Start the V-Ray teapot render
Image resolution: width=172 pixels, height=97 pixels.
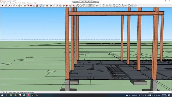[81, 5]
